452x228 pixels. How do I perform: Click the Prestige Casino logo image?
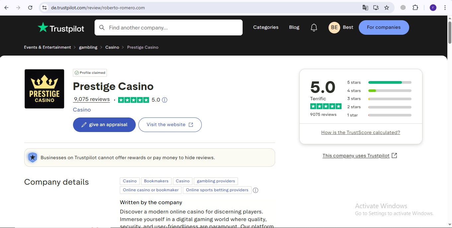click(x=44, y=89)
